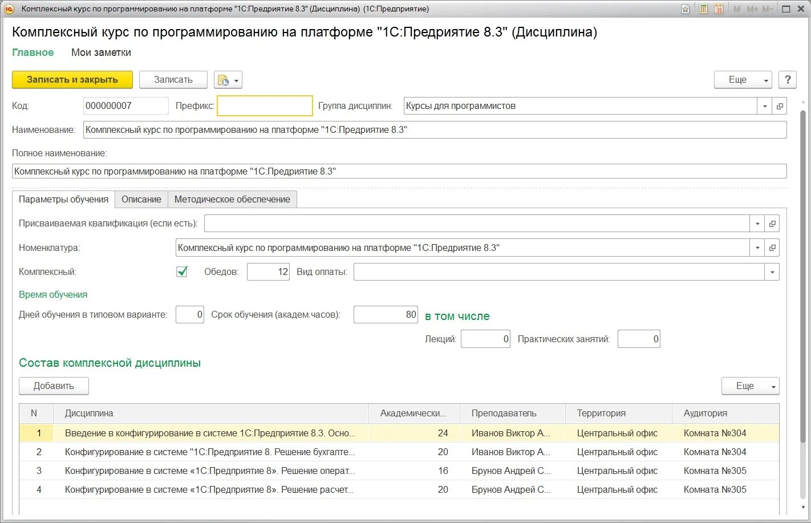Viewport: 811px width, 523px height.
Task: Click the Наименование text field
Action: coord(435,130)
